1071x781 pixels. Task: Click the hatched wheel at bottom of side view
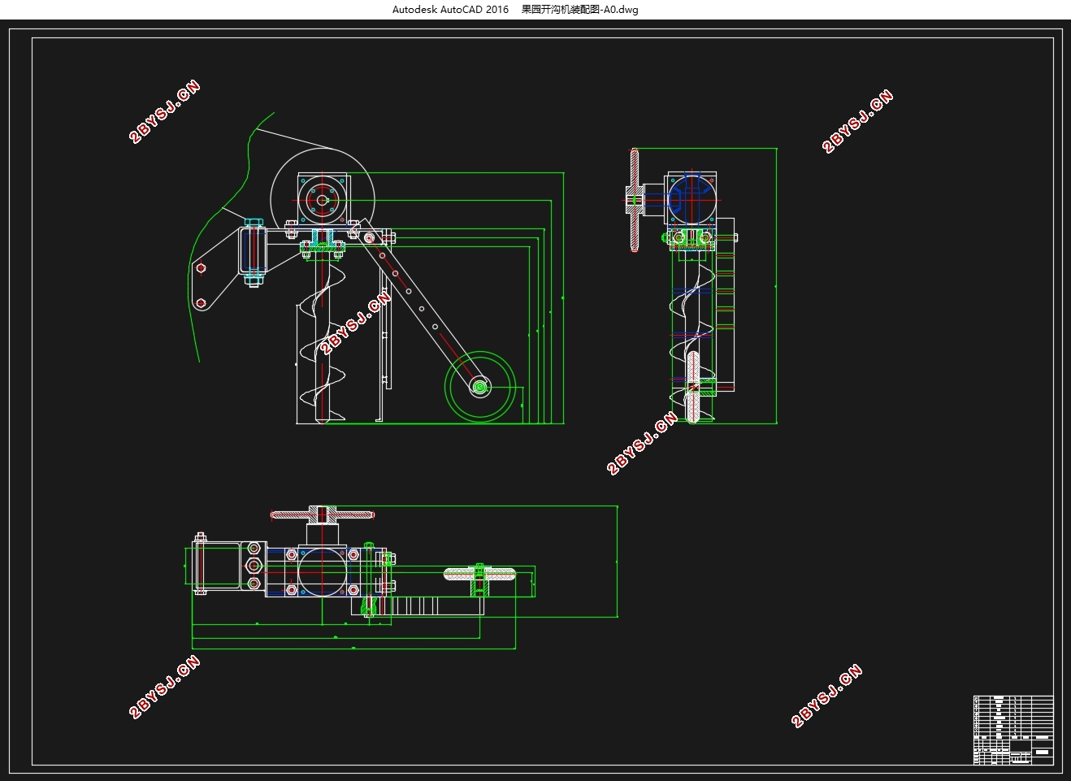click(x=693, y=388)
